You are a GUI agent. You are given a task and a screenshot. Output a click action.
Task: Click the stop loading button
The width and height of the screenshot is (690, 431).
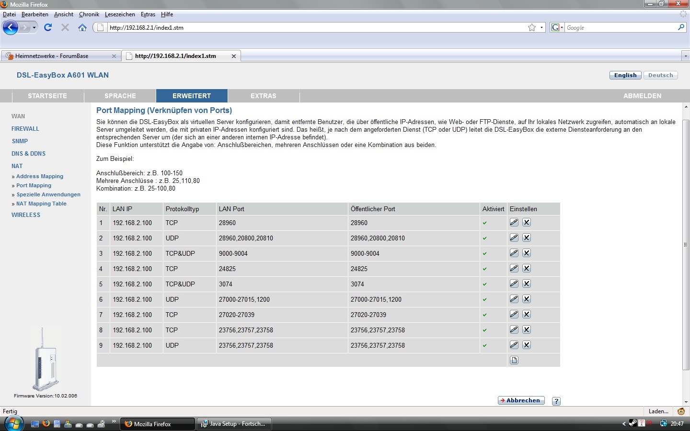pyautogui.click(x=65, y=27)
